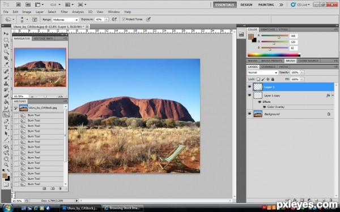Launch Mini Bridge from the application bar
340x212 pixels.
click(28, 5)
